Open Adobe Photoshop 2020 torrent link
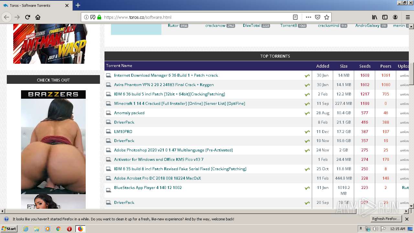The width and height of the screenshot is (414, 233). tap(173, 150)
